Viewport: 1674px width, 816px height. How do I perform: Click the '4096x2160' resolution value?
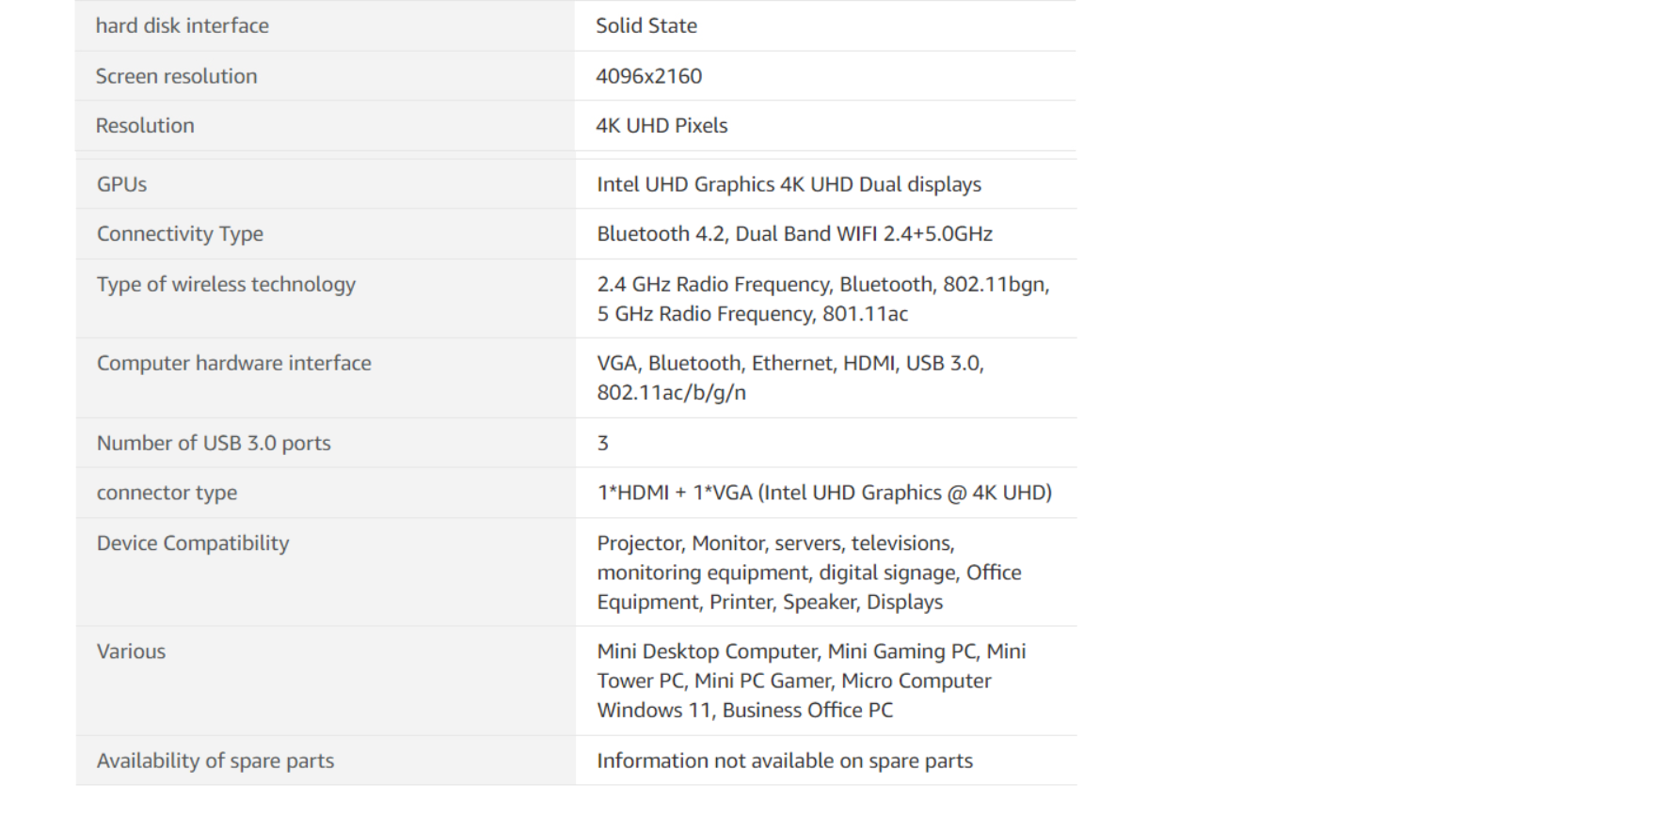click(648, 76)
